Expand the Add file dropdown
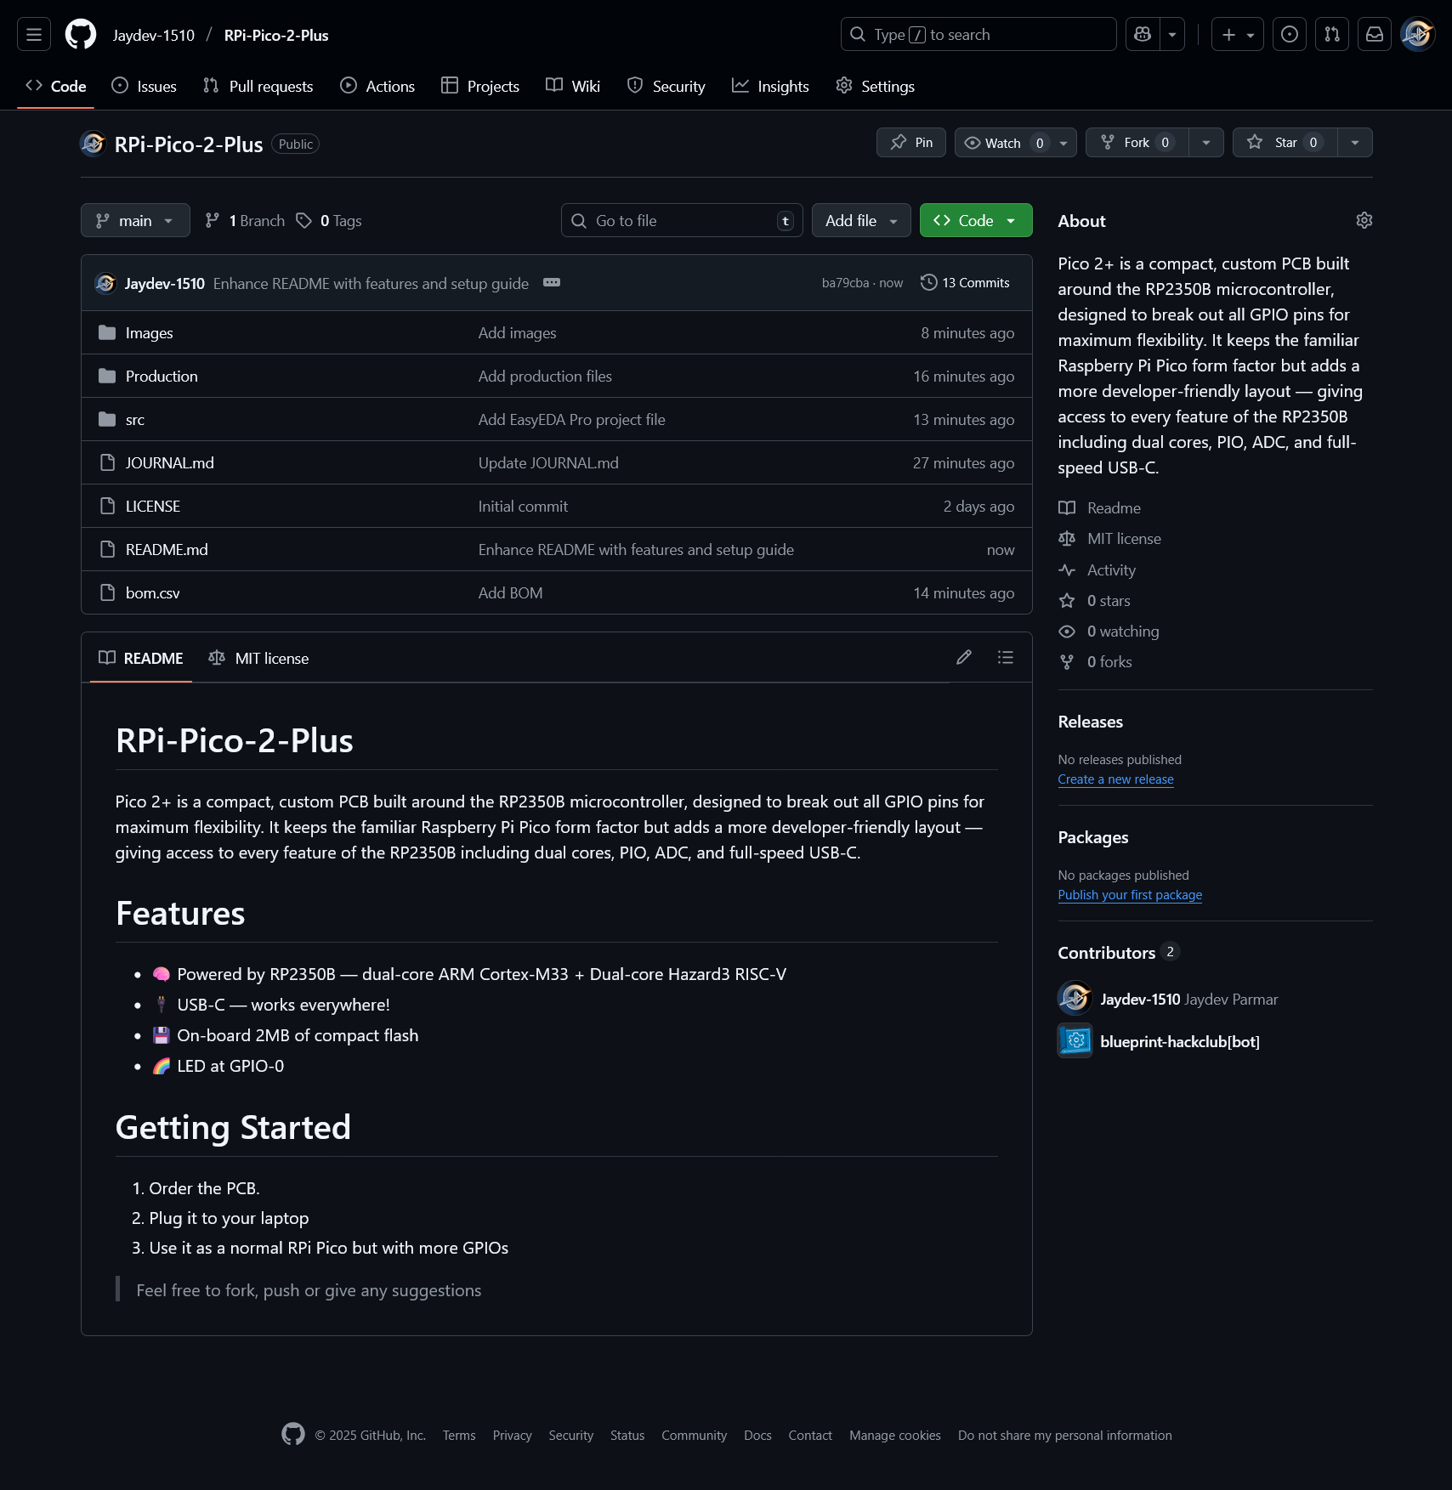Screen dimensions: 1452x1490 [861, 221]
